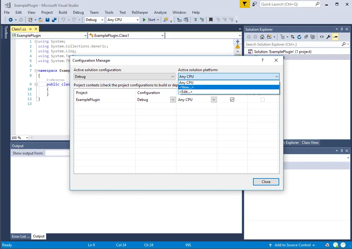The height and width of the screenshot is (249, 352).
Task: Click the Close button in Configuration Manager
Action: point(266,182)
